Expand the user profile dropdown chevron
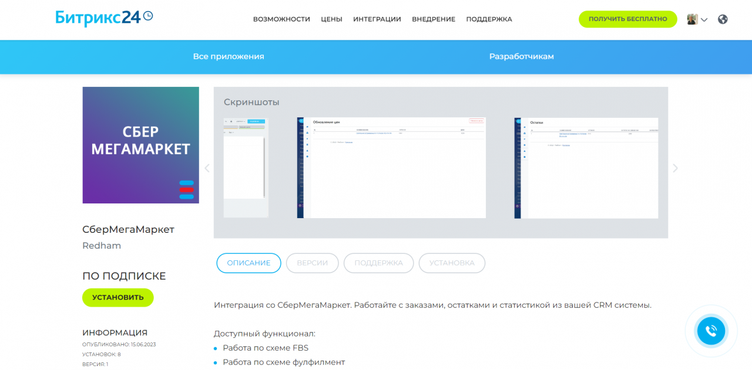 tap(704, 20)
